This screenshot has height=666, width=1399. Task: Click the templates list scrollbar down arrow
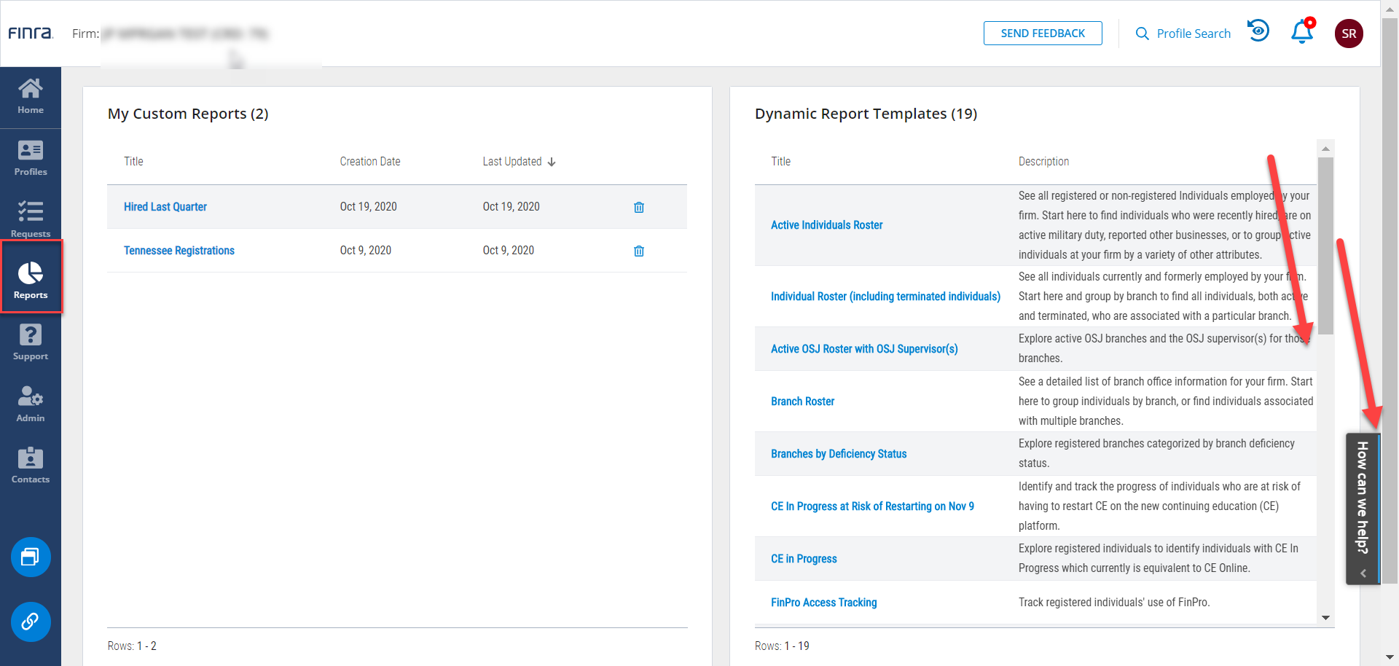1325,617
